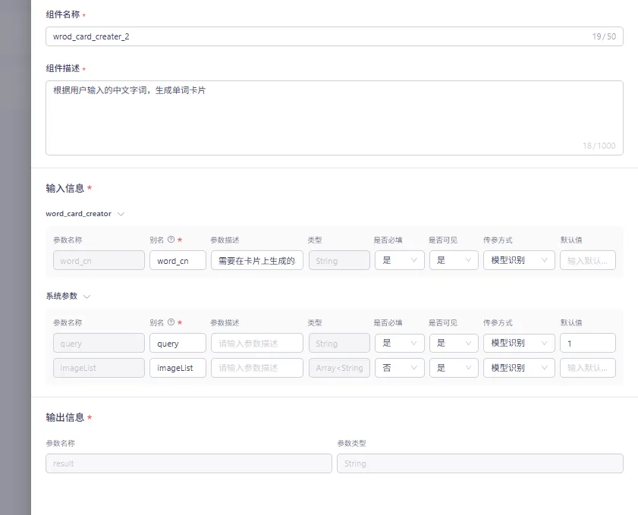Click the disabled String type field for query
This screenshot has width=638, height=515.
click(339, 343)
